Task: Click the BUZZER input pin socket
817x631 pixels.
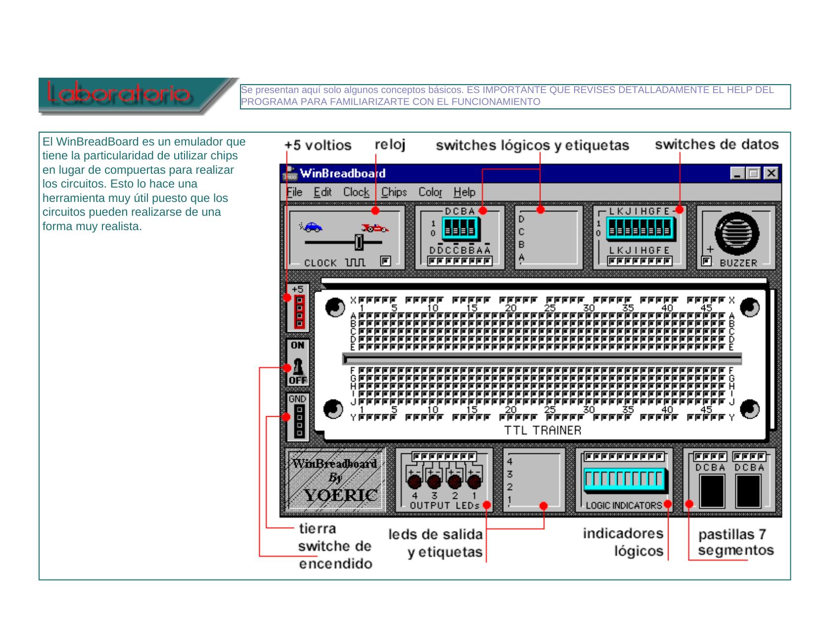Action: [x=707, y=261]
